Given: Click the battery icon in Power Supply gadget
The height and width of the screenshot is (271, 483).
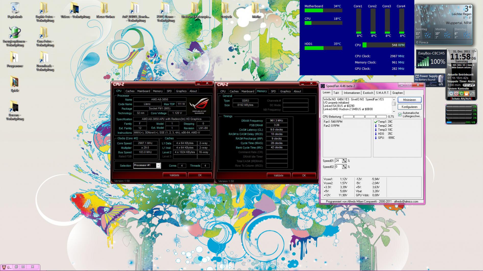Looking at the screenshot, I should (441, 79).
